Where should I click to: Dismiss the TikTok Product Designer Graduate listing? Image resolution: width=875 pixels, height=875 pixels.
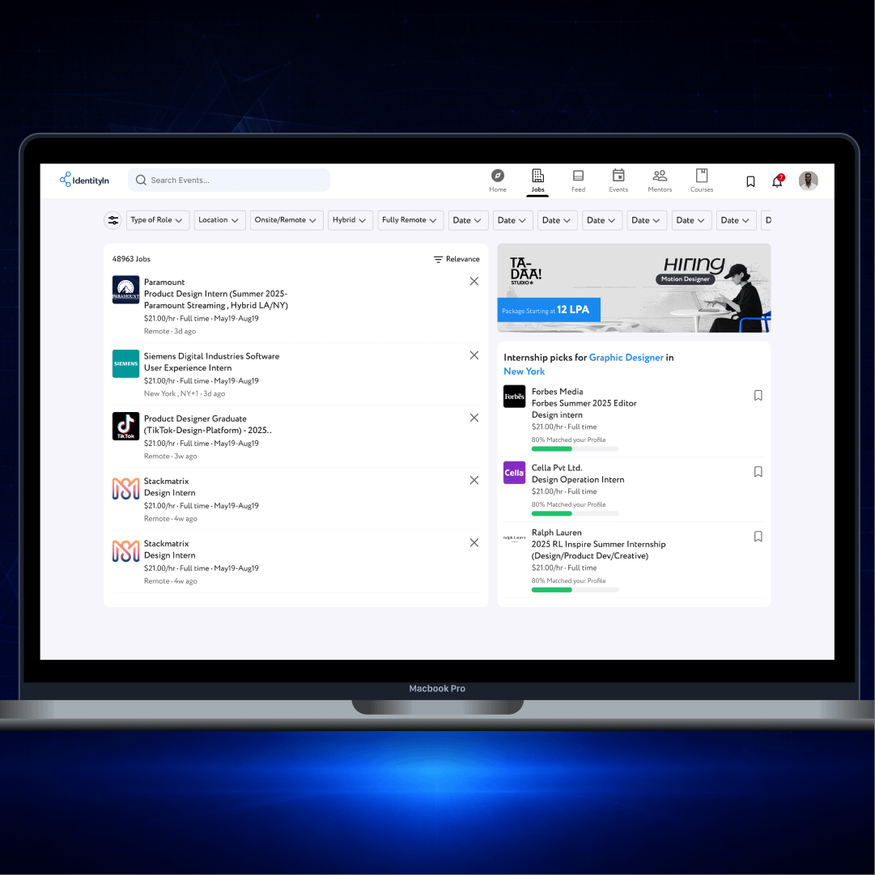point(474,418)
